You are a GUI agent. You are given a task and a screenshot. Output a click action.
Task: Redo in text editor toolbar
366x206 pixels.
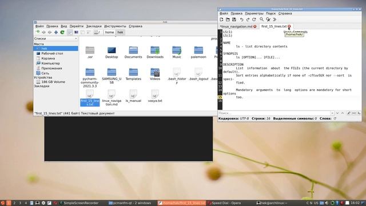click(248, 19)
